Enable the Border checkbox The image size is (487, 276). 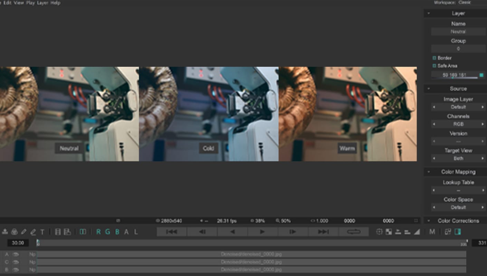(435, 58)
